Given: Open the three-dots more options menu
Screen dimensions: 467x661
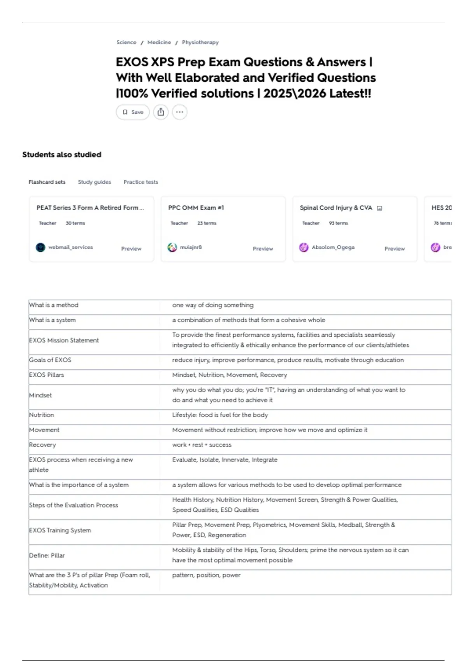Looking at the screenshot, I should pyautogui.click(x=179, y=112).
